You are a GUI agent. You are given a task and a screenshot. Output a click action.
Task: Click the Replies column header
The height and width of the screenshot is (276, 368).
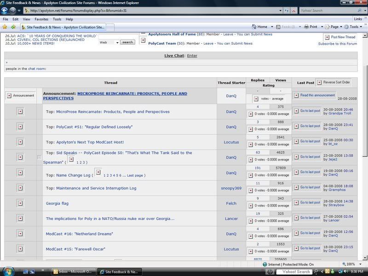[258, 80]
